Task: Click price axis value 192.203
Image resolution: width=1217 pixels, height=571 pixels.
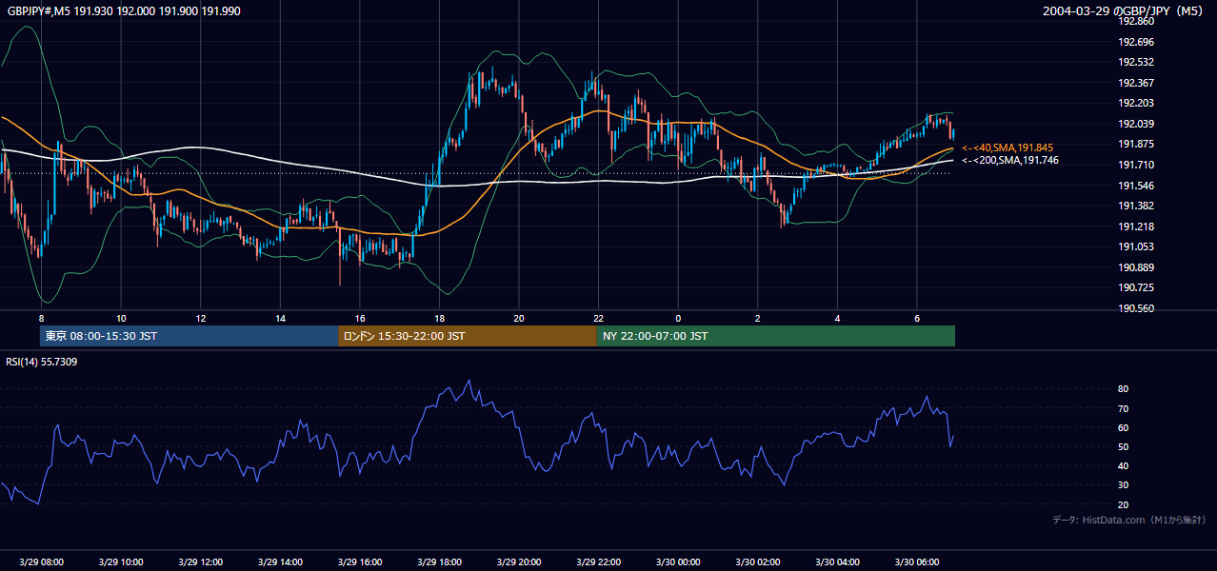Action: pyautogui.click(x=1137, y=103)
